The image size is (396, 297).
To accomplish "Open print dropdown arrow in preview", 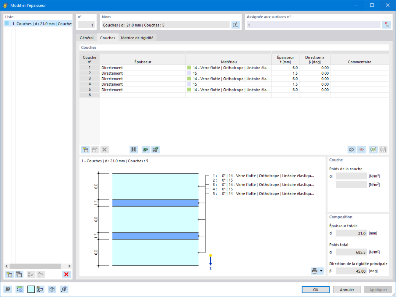I will pos(321,271).
